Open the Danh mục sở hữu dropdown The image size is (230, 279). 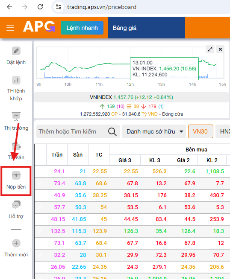[x=154, y=131]
